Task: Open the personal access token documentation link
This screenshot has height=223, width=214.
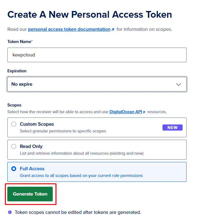Action: [69, 29]
